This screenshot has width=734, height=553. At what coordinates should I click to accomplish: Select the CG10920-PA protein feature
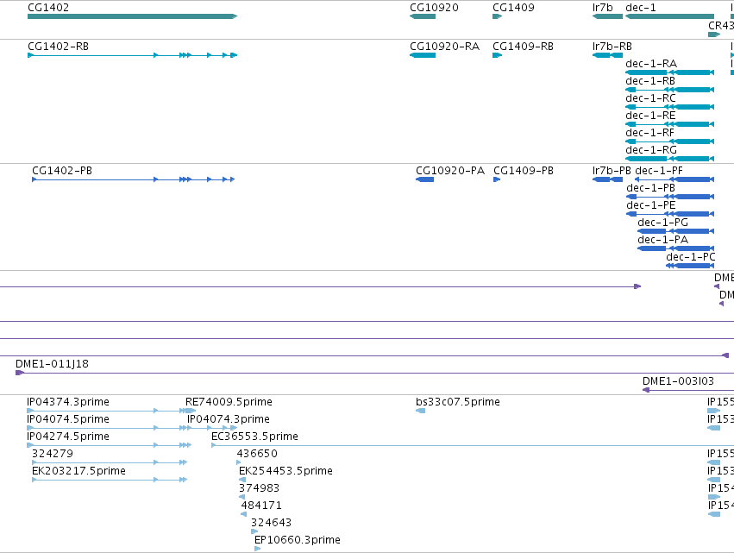(424, 179)
